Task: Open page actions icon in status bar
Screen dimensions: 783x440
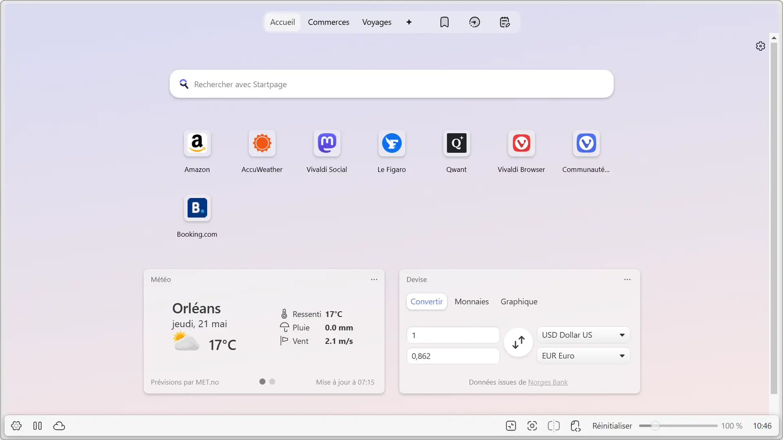Action: coord(575,426)
